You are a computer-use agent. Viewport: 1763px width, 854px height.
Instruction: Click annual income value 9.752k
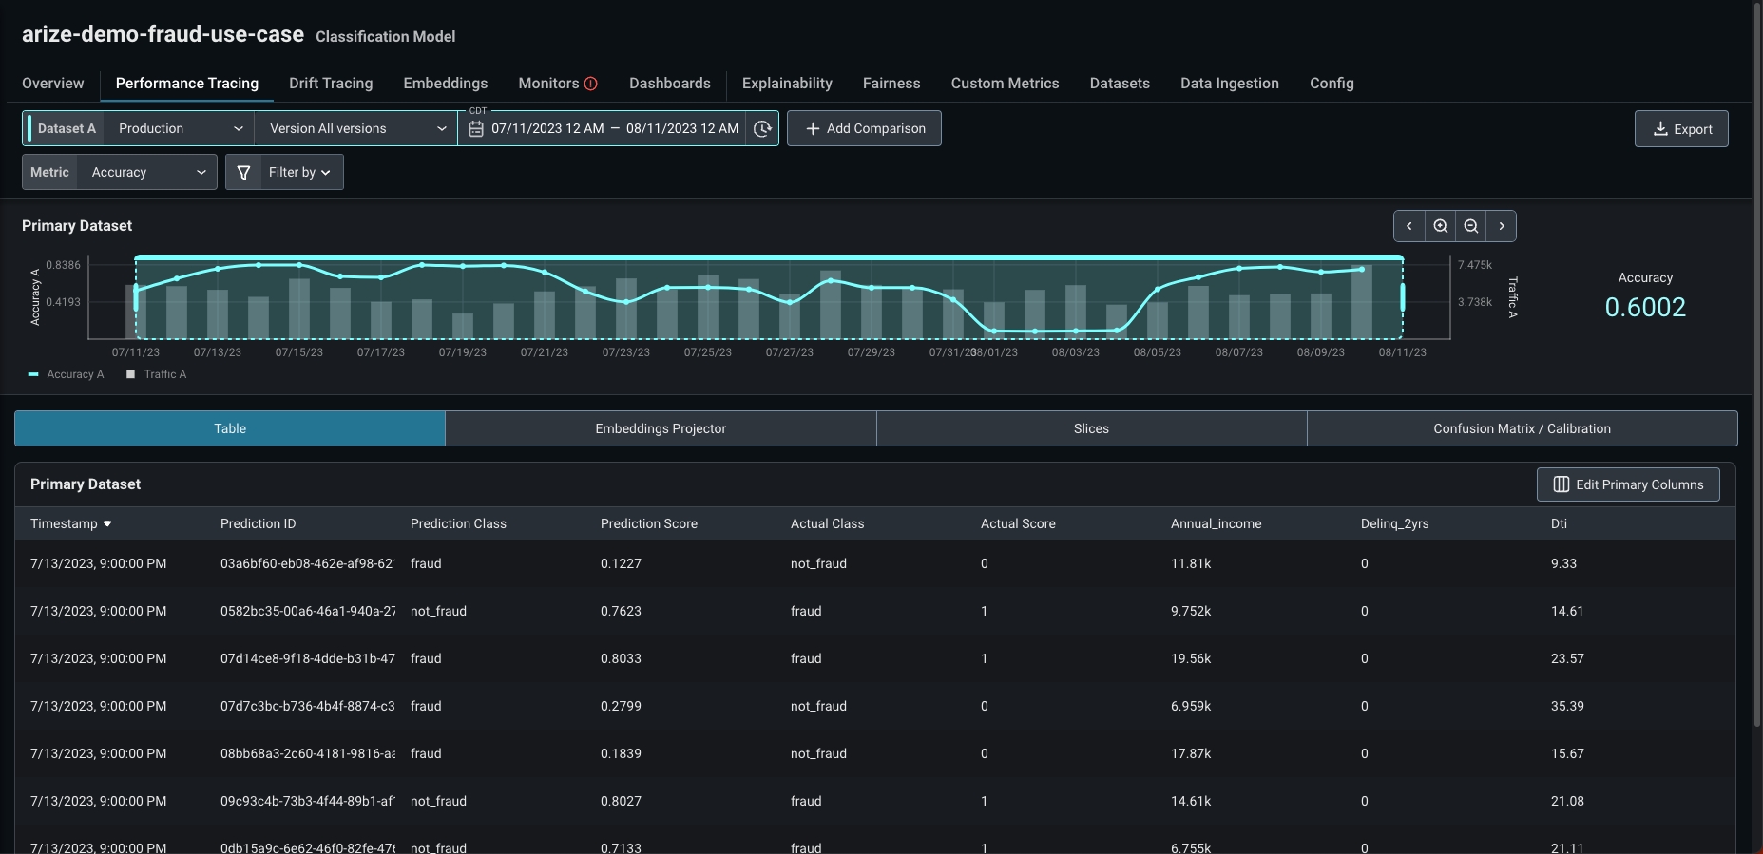point(1191,611)
